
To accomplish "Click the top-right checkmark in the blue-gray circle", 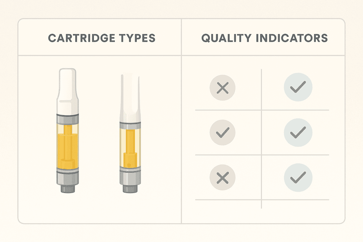I will point(298,87).
